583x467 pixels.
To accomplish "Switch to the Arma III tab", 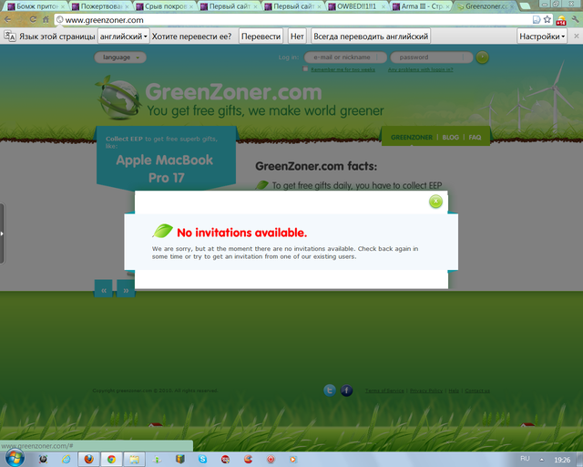I will pyautogui.click(x=419, y=6).
